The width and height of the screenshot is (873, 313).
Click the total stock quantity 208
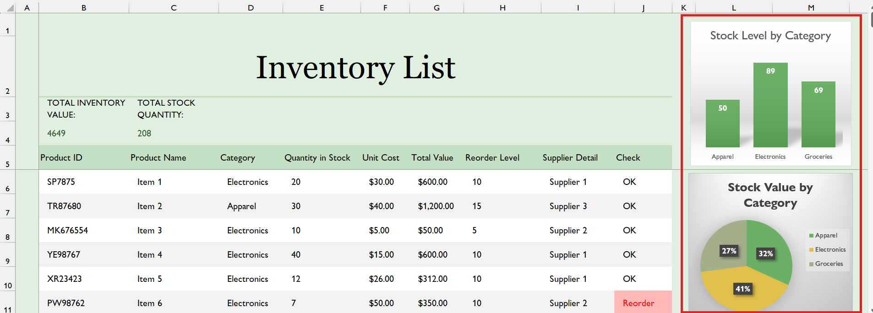click(144, 133)
